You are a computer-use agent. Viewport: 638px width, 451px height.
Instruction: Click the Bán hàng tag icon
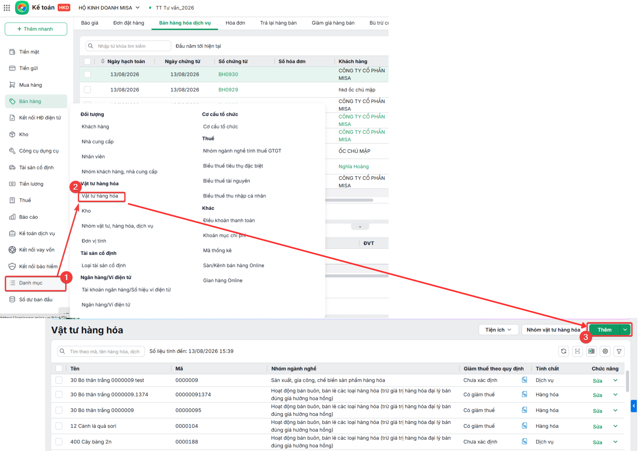(x=12, y=101)
